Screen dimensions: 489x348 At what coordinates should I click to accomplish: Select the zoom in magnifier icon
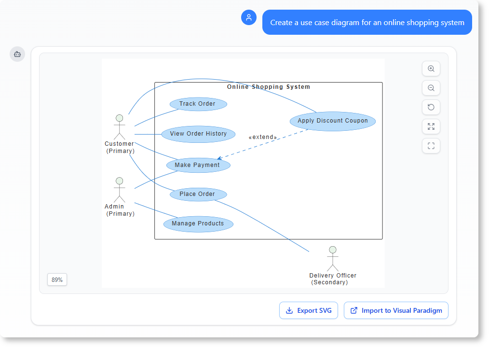click(431, 69)
